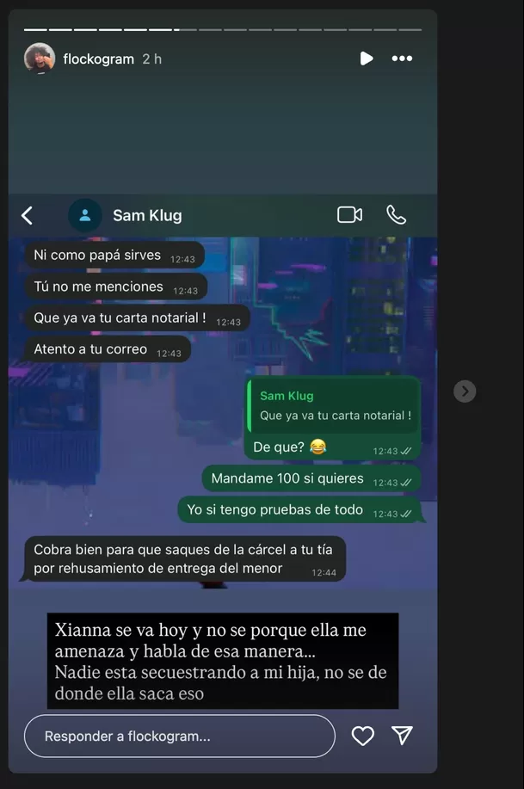Open the flockogram profile picture
This screenshot has height=789, width=524.
[40, 59]
